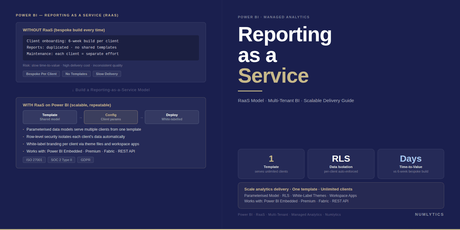Click the arrow between Config and Deploy
This screenshot has width=460, height=230.
[x=141, y=117]
